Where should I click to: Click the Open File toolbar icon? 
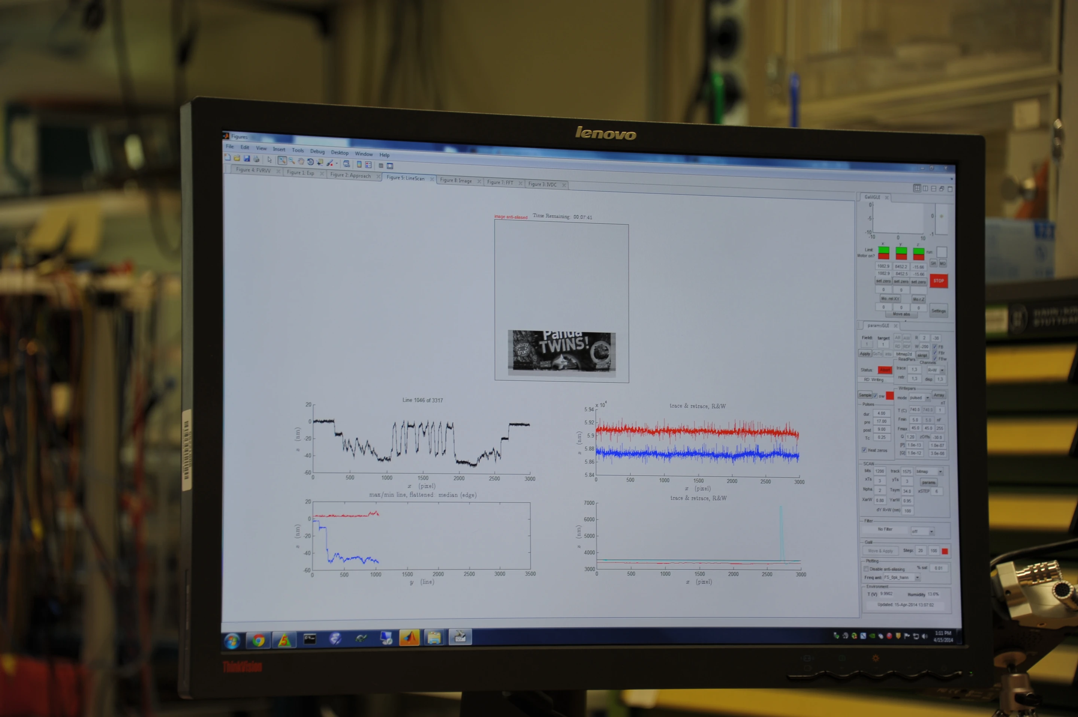point(237,158)
